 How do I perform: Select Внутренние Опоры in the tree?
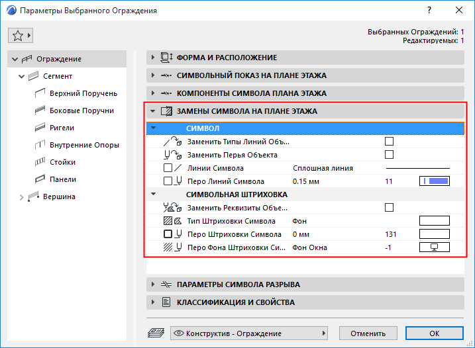[x=84, y=145]
